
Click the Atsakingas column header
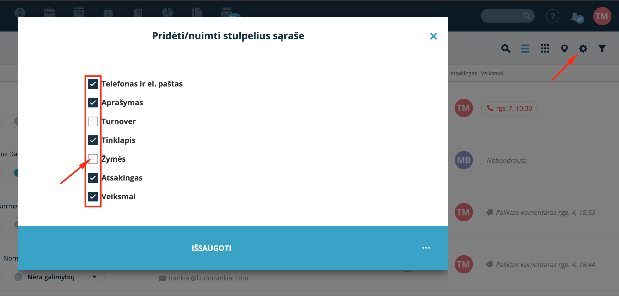pos(464,73)
